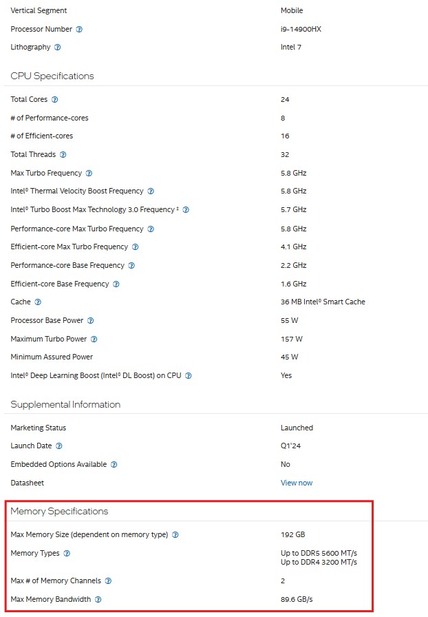Select the '5.7 GHz' Turbo Boost Max value
The height and width of the screenshot is (617, 428).
click(x=293, y=210)
